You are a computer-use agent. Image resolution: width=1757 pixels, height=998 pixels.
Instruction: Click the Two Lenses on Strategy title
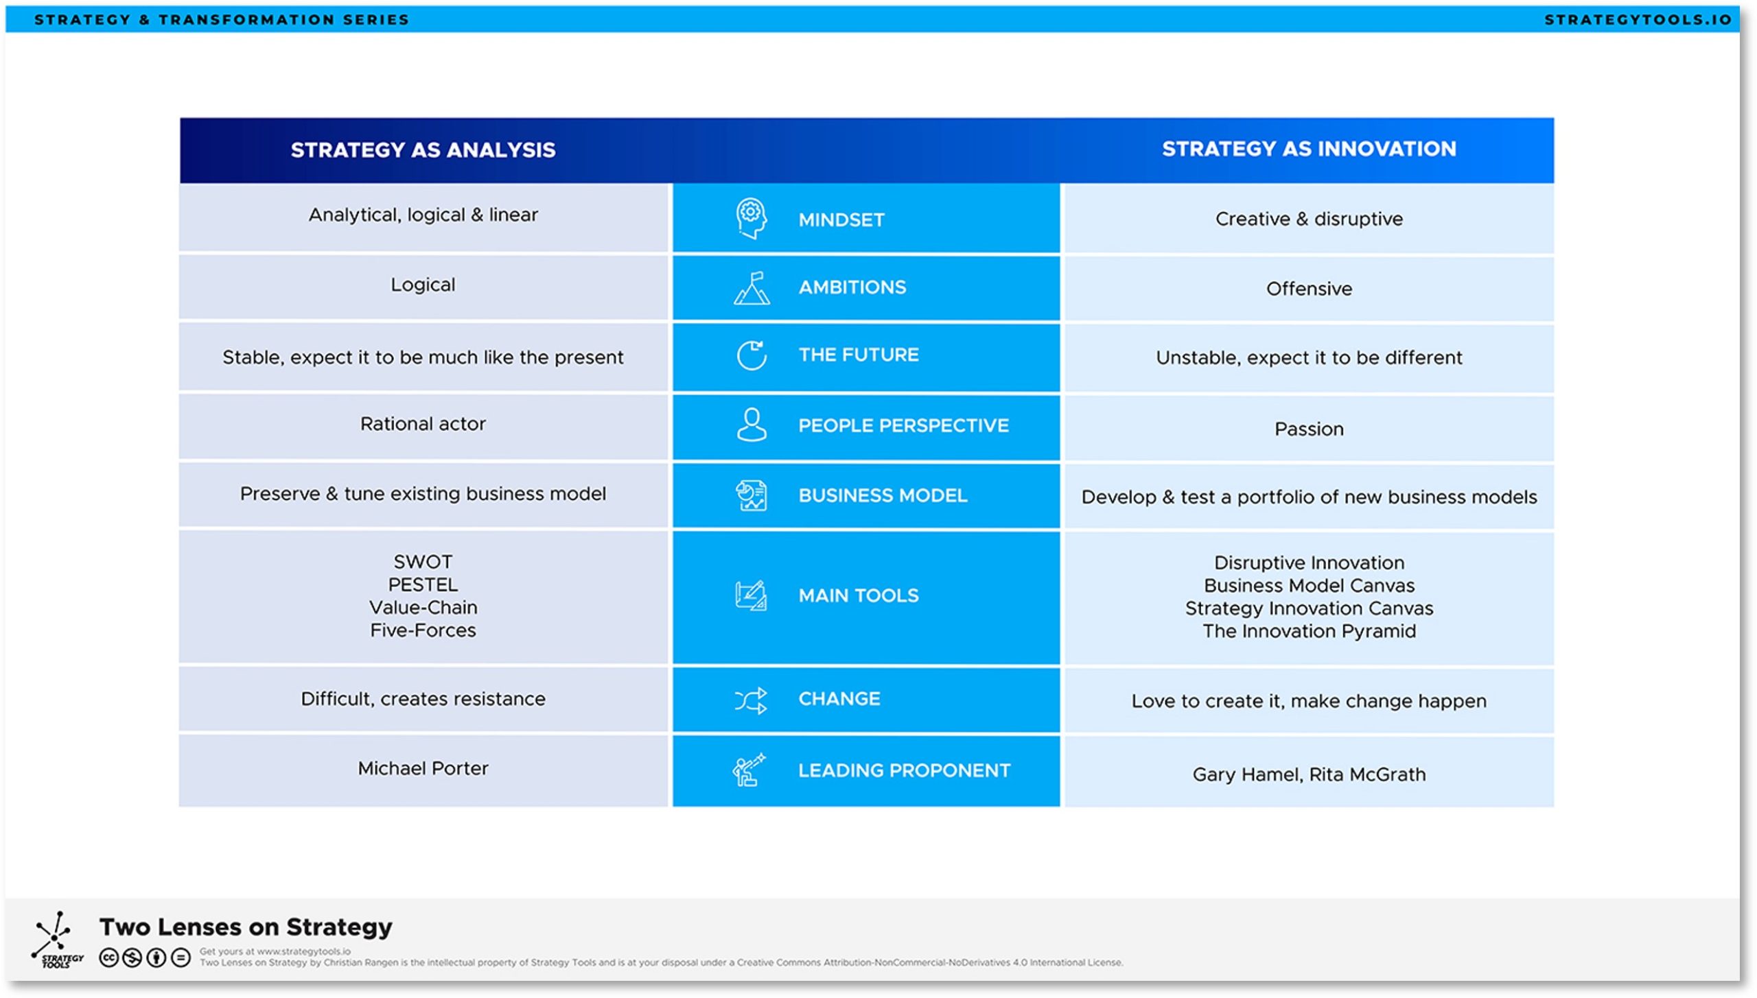(x=246, y=927)
